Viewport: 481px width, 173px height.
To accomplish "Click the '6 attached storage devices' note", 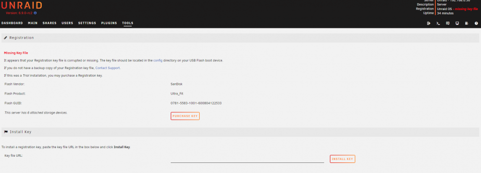I will (36, 113).
